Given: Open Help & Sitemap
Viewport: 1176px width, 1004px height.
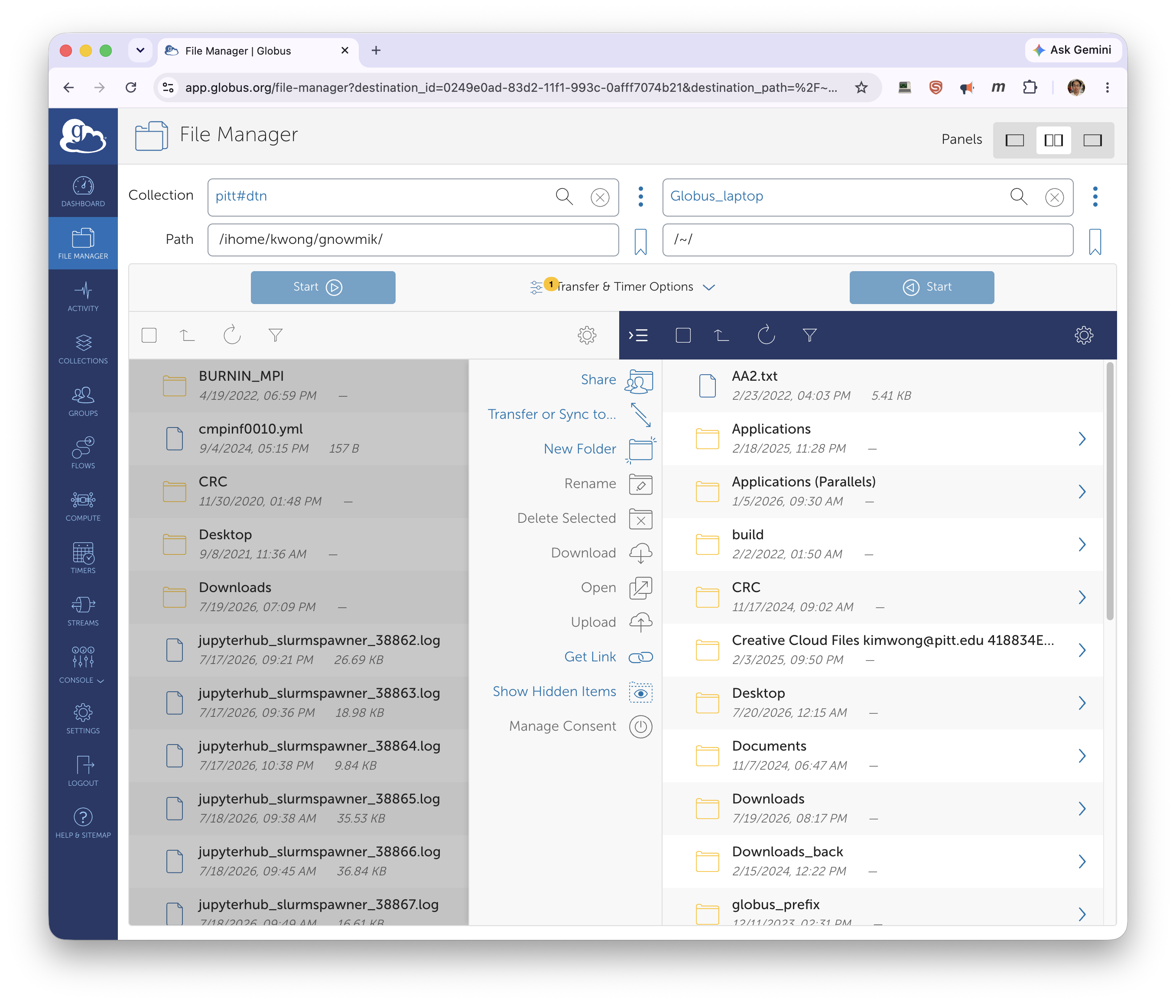Looking at the screenshot, I should (83, 823).
